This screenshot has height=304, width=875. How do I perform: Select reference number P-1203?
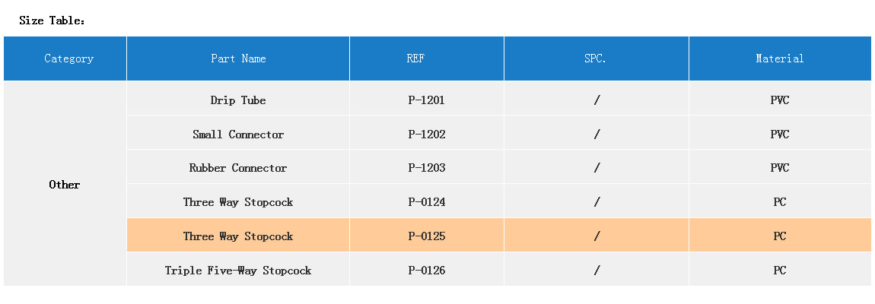click(x=426, y=168)
